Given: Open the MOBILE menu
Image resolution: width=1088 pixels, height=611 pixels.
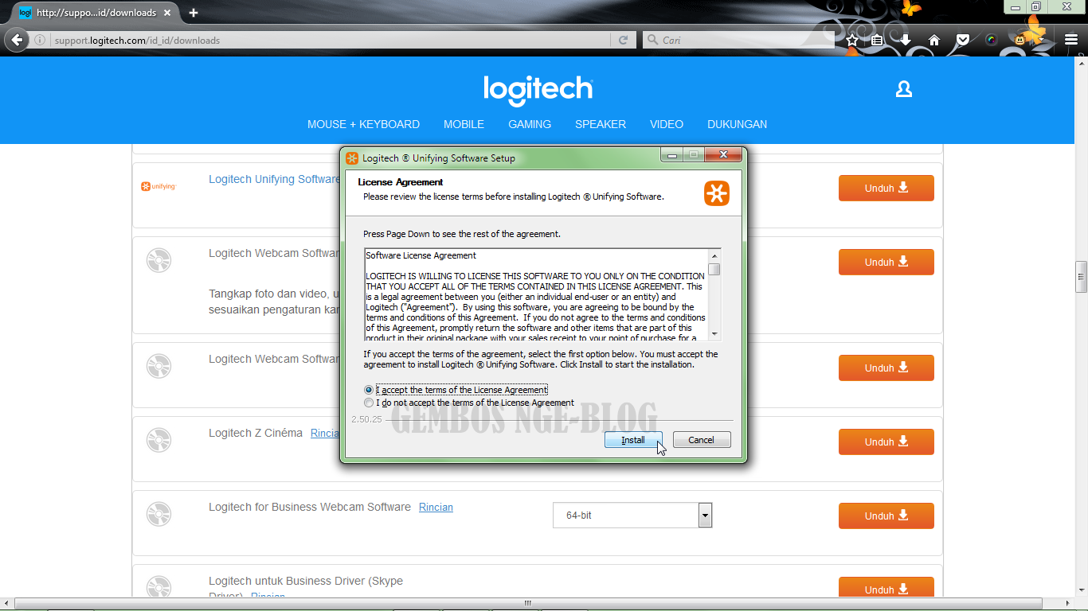Looking at the screenshot, I should (464, 124).
